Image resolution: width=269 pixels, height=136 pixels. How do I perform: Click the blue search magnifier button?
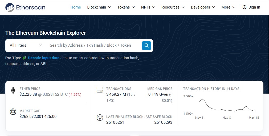click(146, 46)
